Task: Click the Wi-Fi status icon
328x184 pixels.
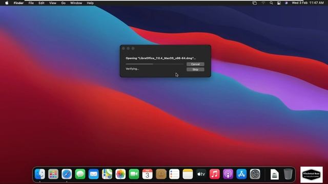Action: (x=263, y=3)
